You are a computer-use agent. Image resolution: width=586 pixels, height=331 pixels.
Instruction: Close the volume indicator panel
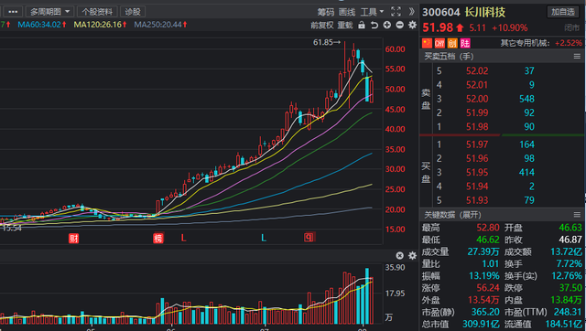click(399, 256)
